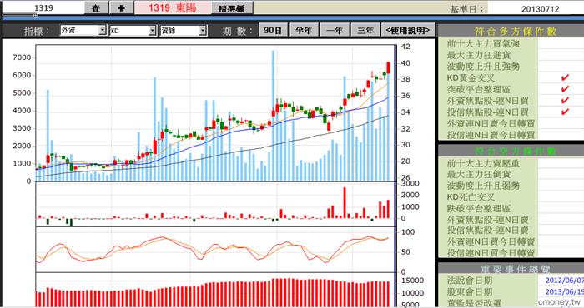Click the 投信焦點股-連N日賣 row
The width and height of the screenshot is (584, 308).
(x=511, y=231)
